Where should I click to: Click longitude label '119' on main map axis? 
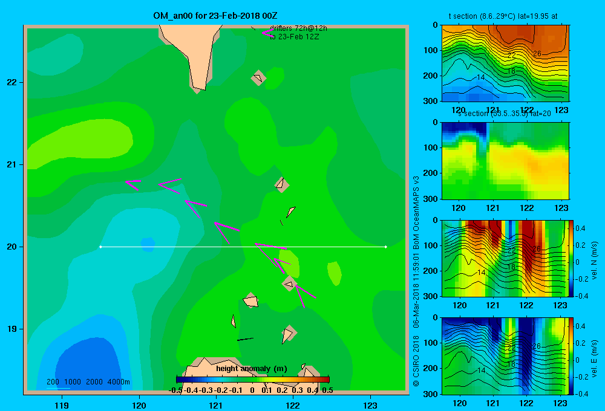pyautogui.click(x=62, y=405)
